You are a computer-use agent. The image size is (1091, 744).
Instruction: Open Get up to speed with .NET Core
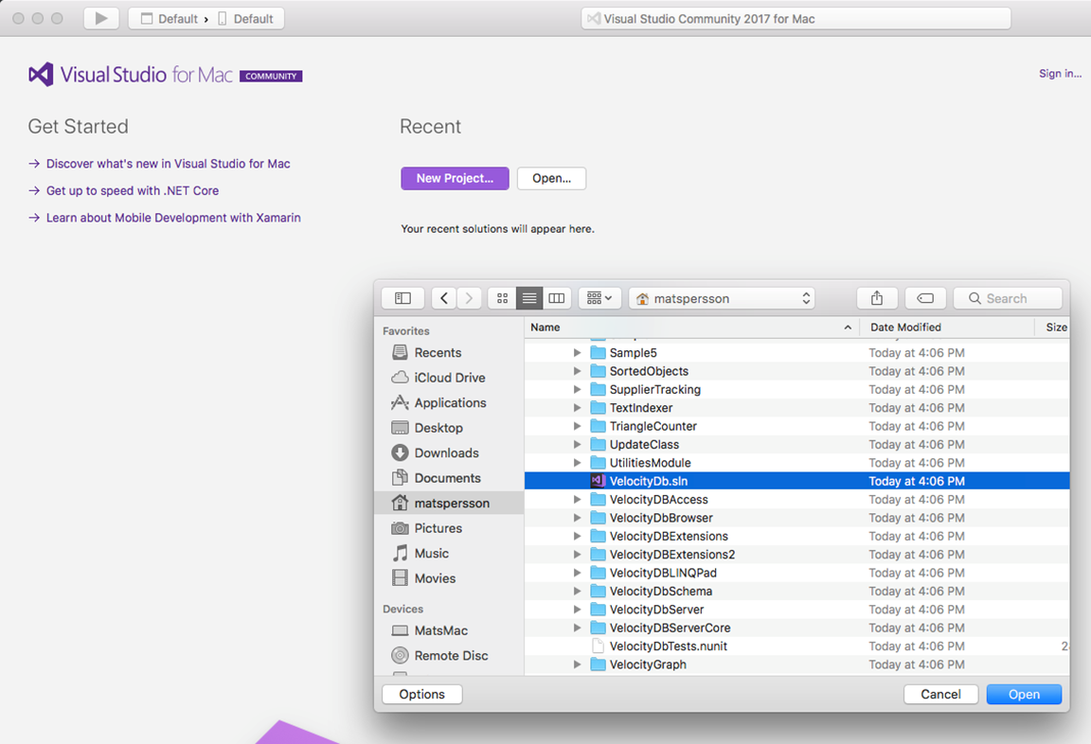[133, 190]
